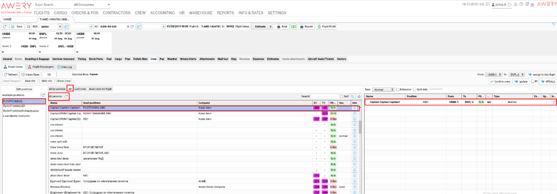The width and height of the screenshot is (557, 194).
Task: Click the refresh icon next to All persons
Action: pyautogui.click(x=66, y=96)
